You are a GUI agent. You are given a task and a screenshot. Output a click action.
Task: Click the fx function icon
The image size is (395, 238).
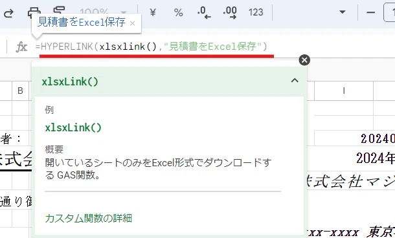[x=21, y=47]
